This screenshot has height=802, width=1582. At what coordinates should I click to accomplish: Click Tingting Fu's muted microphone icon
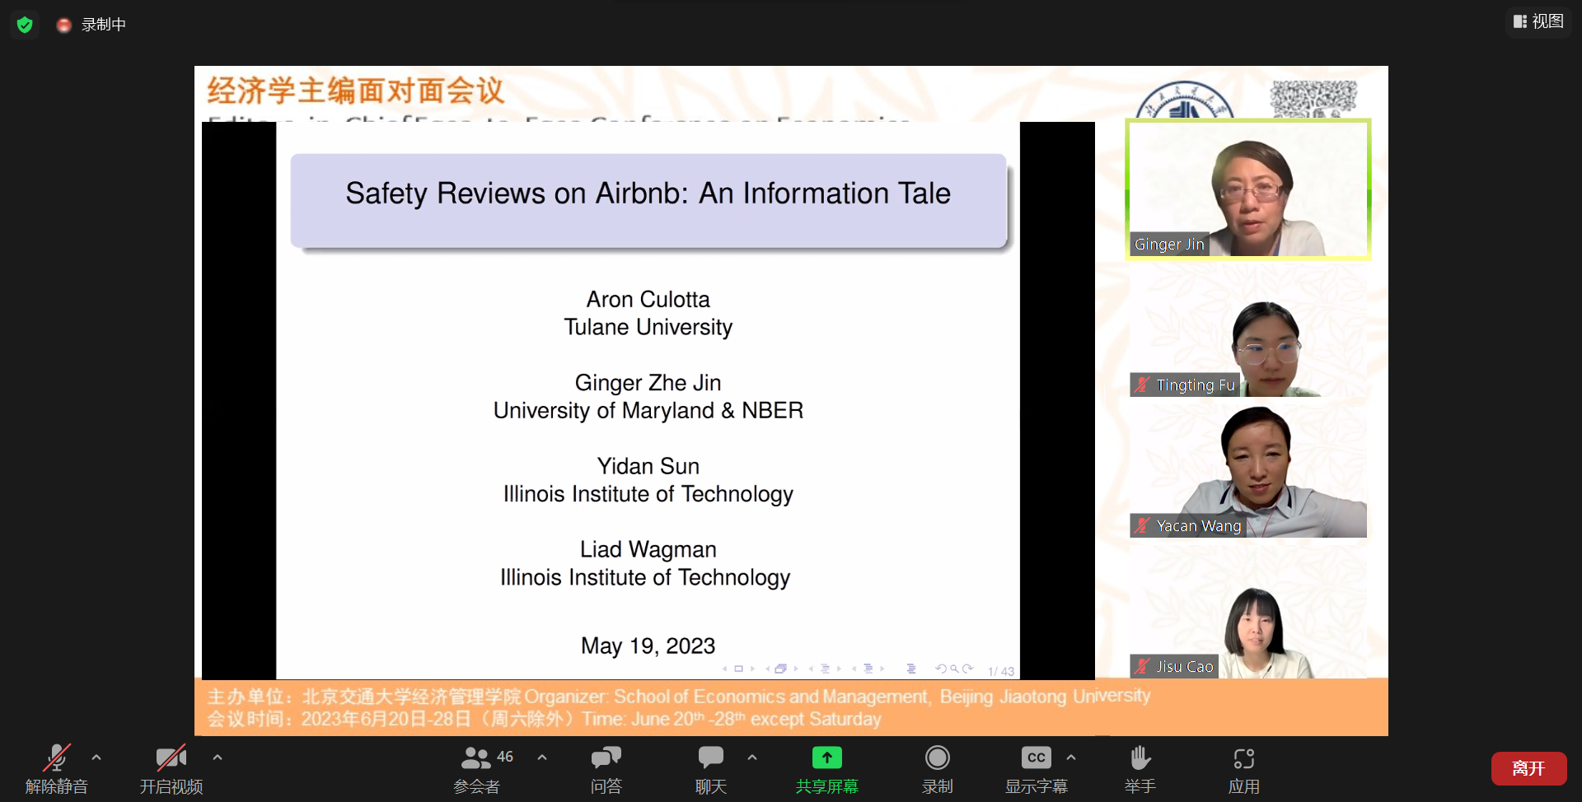point(1142,385)
